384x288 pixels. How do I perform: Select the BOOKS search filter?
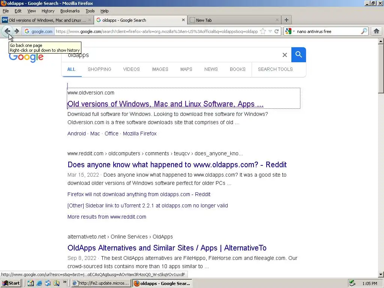(x=237, y=69)
